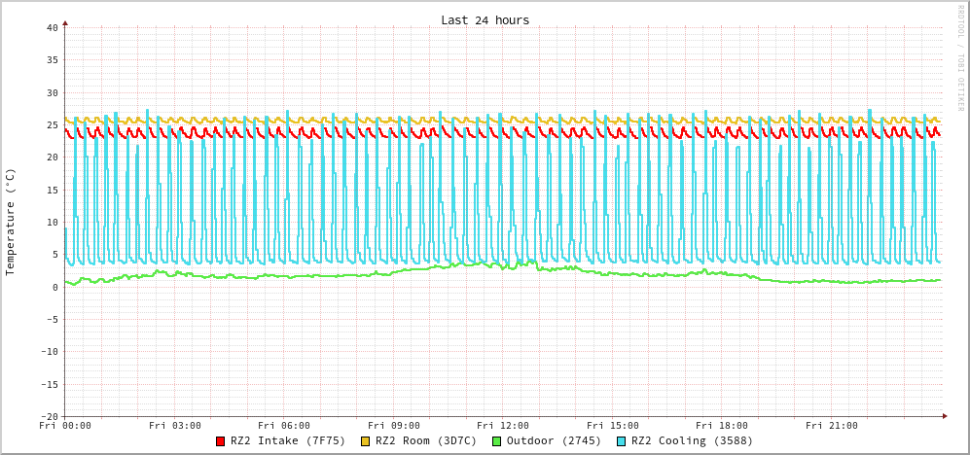Click the Temperature (°C) axis title
This screenshot has width=970, height=455.
(11, 222)
